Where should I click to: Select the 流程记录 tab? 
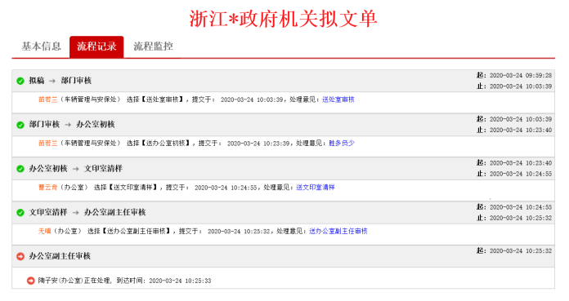click(96, 46)
